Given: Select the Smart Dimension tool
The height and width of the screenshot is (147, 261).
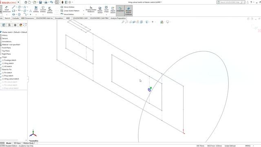Looking at the screenshot, I should [x=7, y=9].
